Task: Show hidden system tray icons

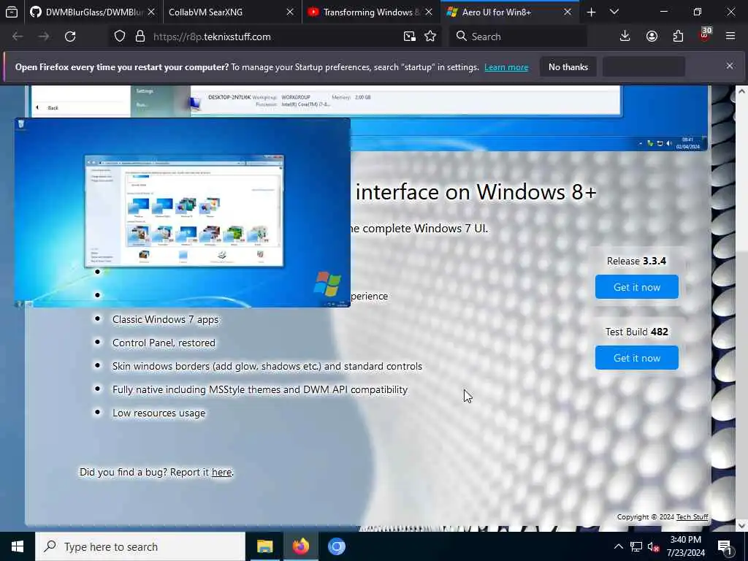Action: [x=618, y=546]
